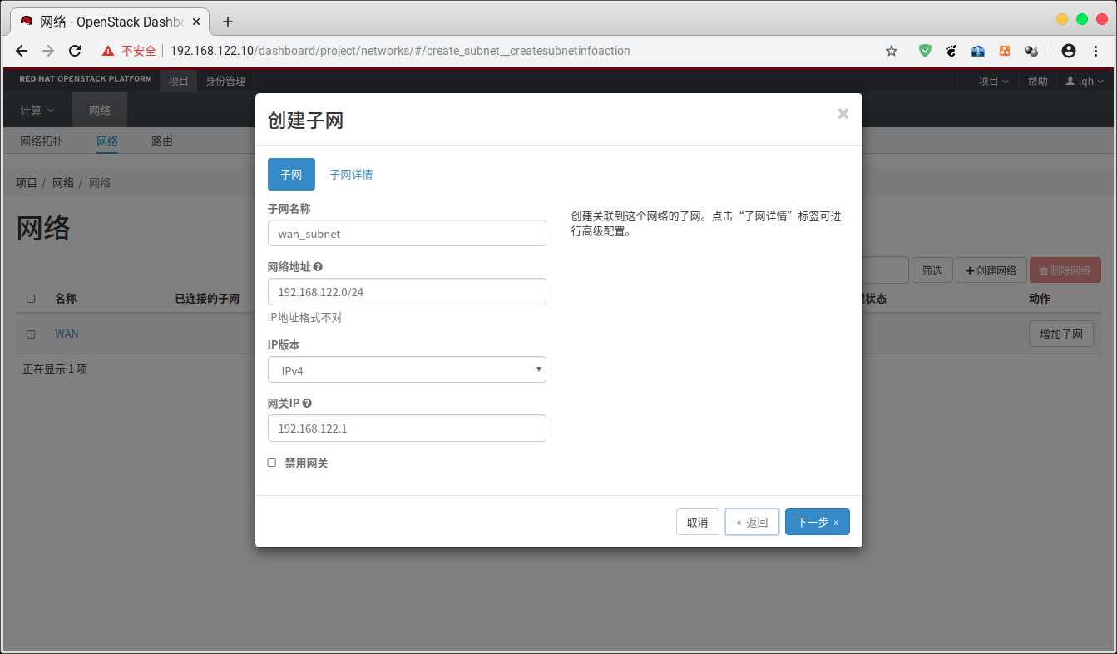Focus the 网络地址 input field

click(x=407, y=291)
